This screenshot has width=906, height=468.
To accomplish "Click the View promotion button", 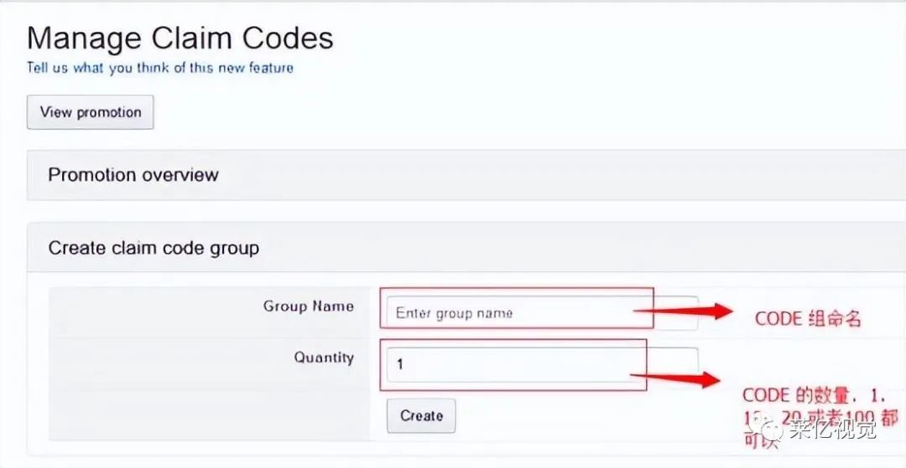I will [x=90, y=112].
